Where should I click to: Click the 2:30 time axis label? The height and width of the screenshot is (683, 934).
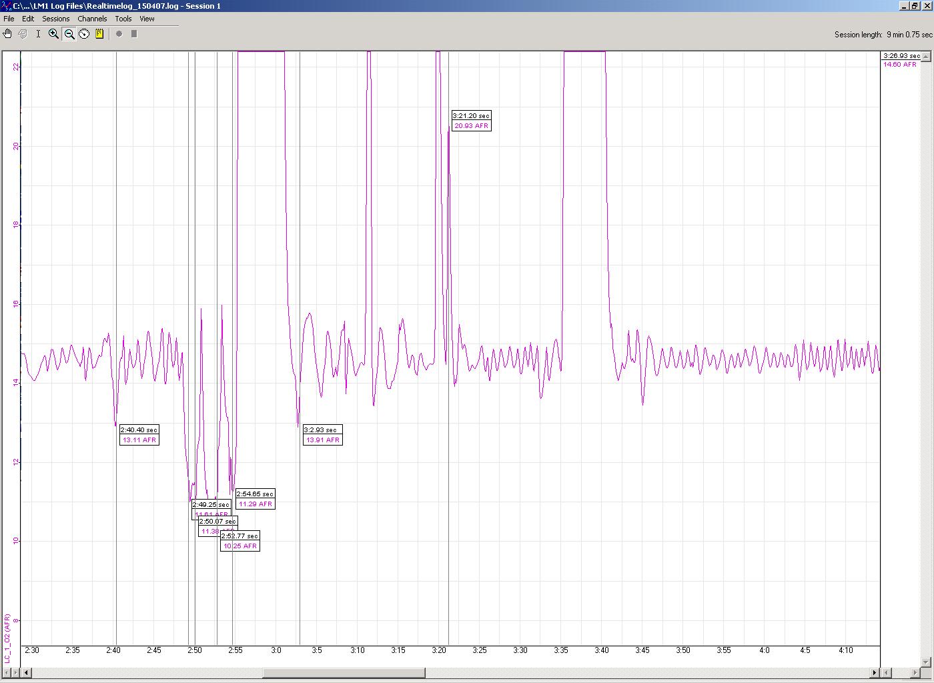pyautogui.click(x=31, y=650)
